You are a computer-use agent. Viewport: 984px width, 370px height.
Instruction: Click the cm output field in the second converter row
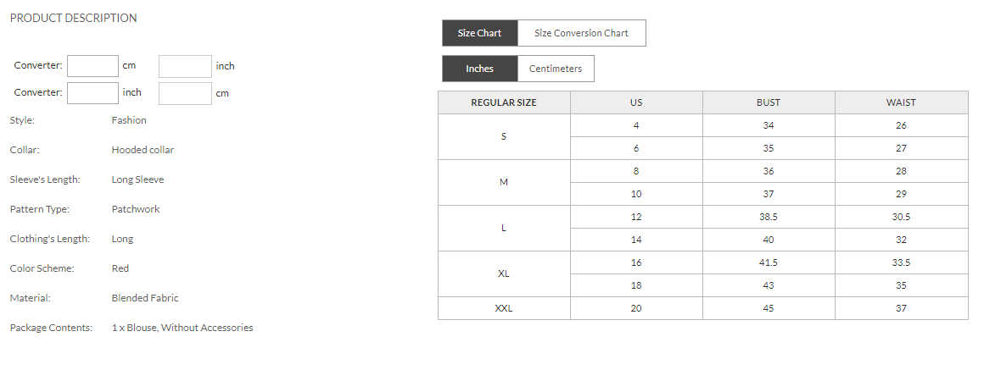tap(185, 93)
